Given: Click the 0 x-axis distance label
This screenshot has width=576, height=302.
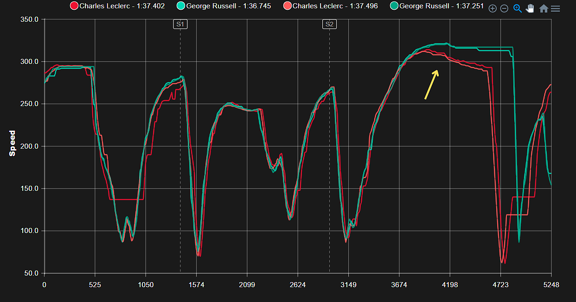Looking at the screenshot, I should click(x=44, y=285).
